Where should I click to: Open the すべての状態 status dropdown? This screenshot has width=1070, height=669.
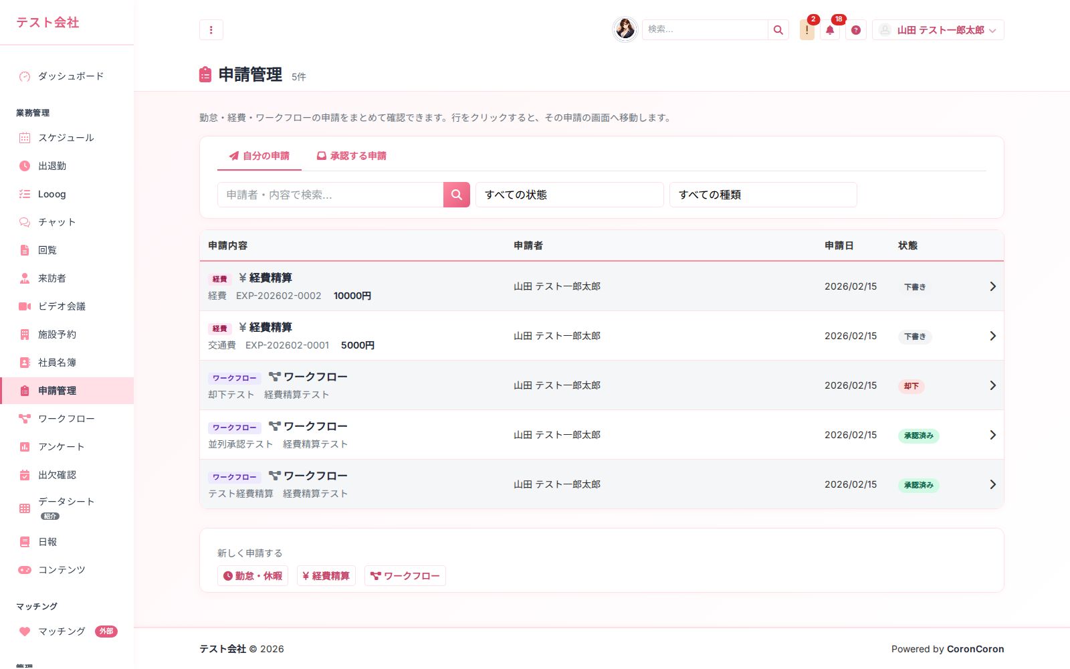(x=570, y=195)
